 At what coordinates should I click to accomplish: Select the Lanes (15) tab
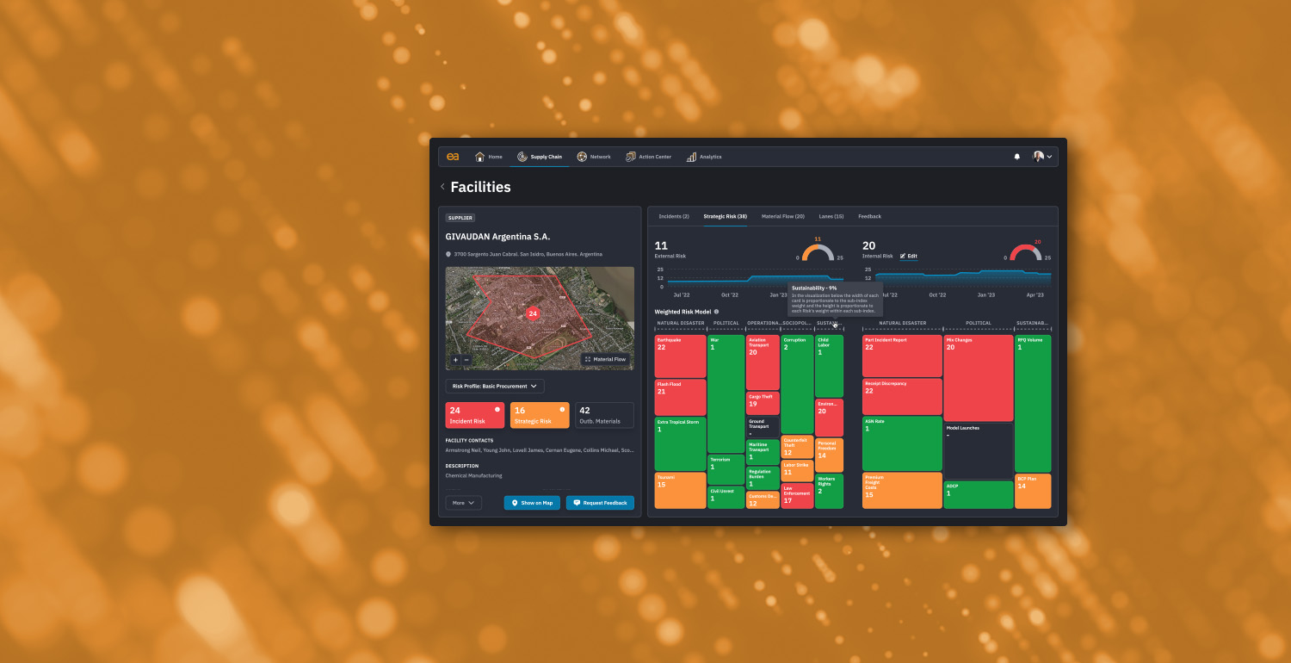pos(830,216)
